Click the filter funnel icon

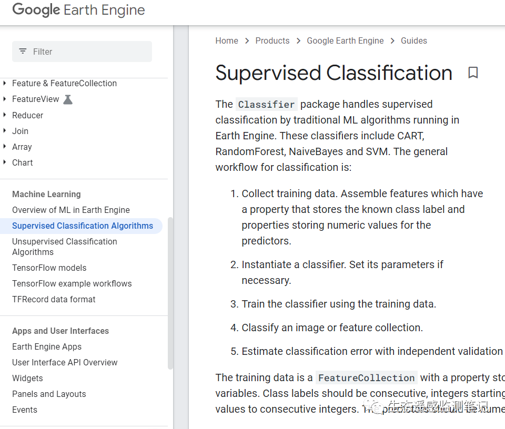point(23,51)
